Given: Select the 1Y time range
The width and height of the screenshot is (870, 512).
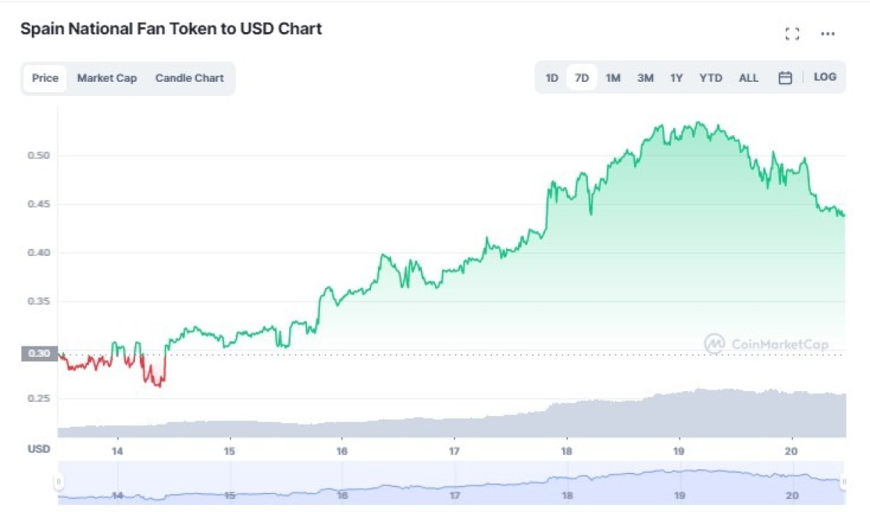Looking at the screenshot, I should tap(676, 78).
